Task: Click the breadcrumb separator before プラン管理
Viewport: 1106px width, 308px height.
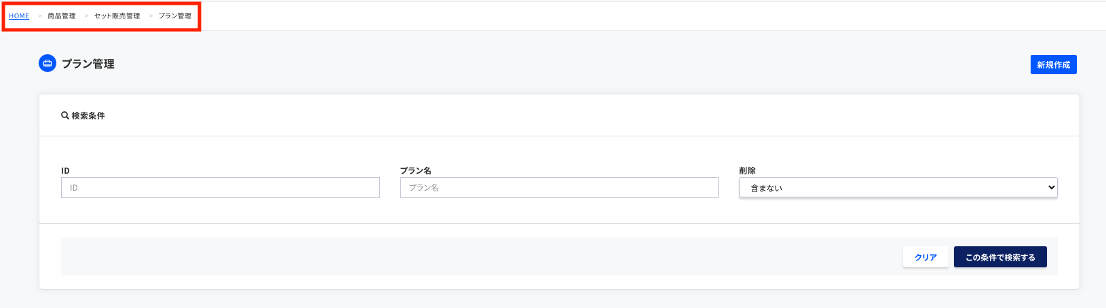Action: point(151,16)
